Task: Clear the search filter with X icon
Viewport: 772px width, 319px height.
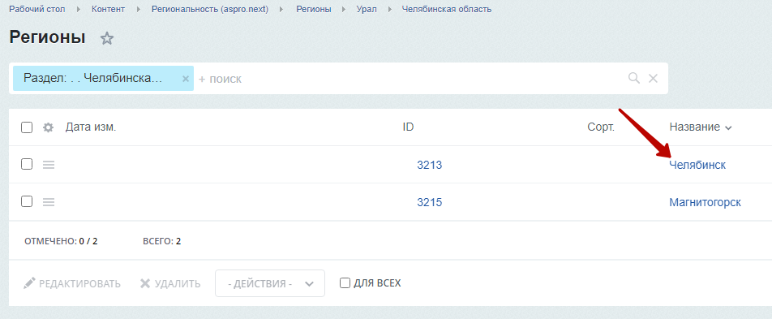Action: click(x=653, y=78)
